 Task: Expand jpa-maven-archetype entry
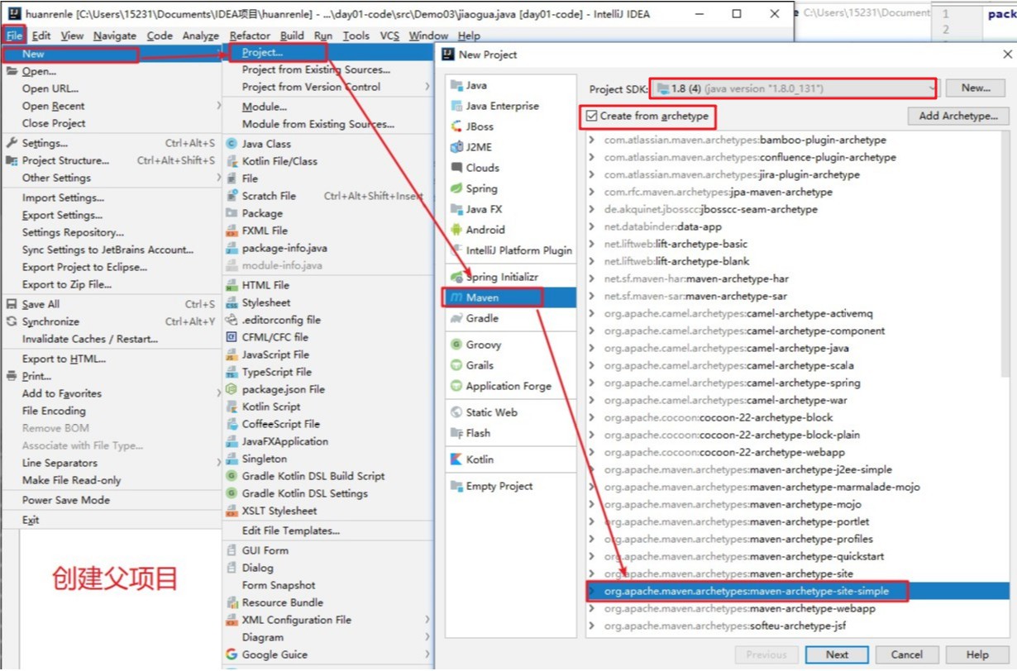tap(592, 192)
